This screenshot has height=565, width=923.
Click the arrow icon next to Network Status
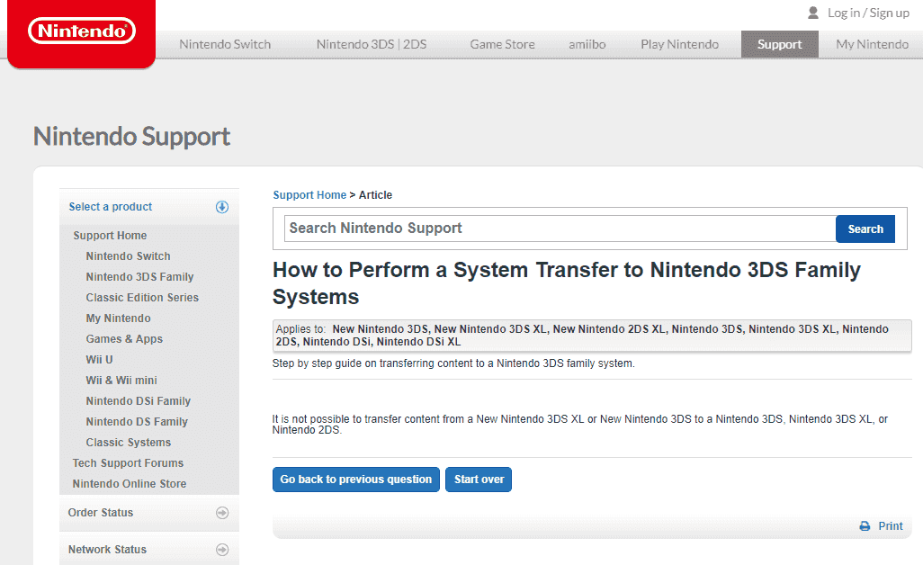pyautogui.click(x=222, y=550)
